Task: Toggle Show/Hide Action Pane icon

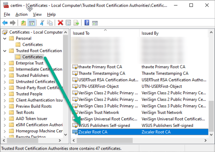Action: point(95,23)
